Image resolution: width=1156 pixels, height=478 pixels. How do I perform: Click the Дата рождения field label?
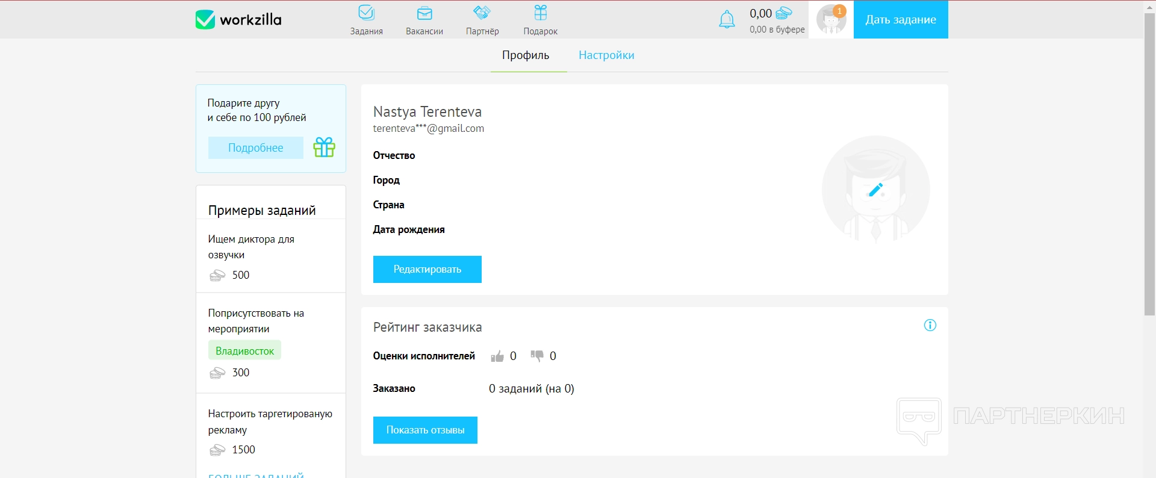coord(409,229)
